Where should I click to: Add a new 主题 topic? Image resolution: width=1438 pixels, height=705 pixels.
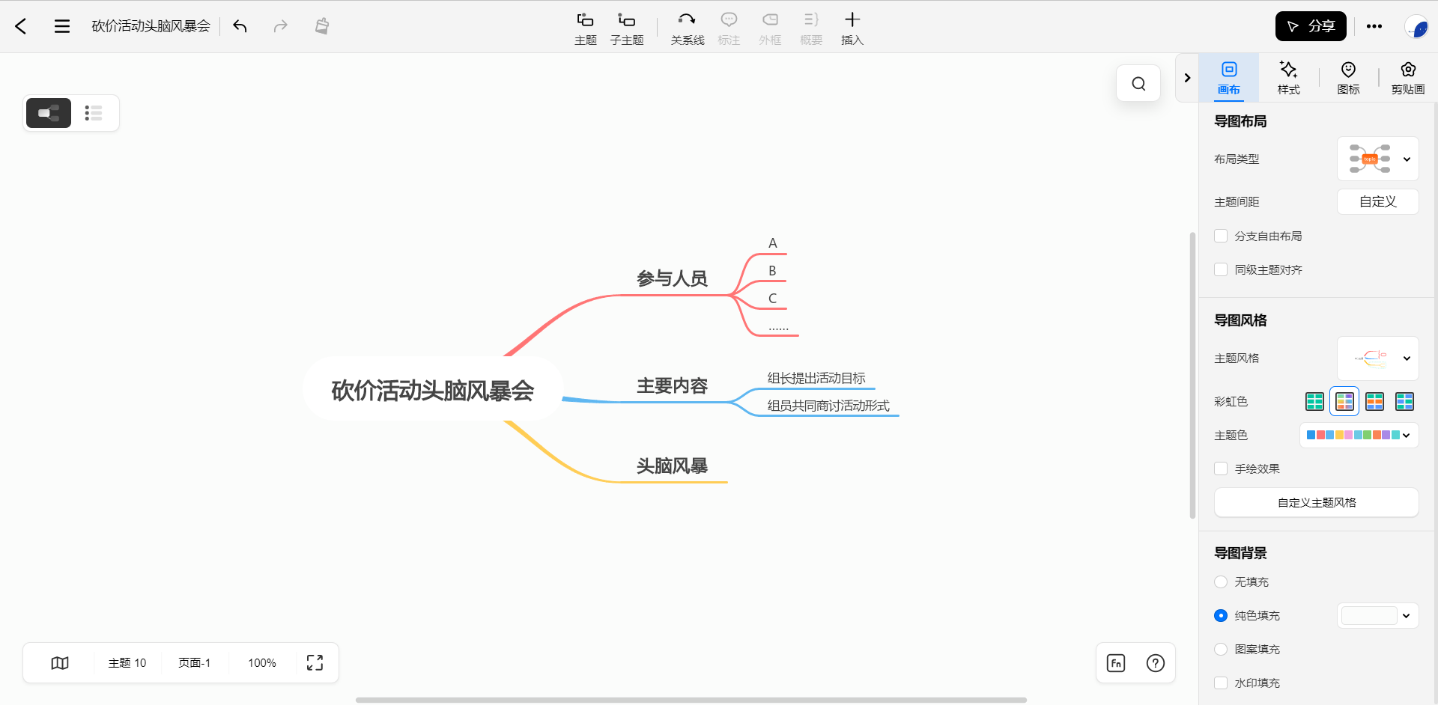pyautogui.click(x=586, y=28)
